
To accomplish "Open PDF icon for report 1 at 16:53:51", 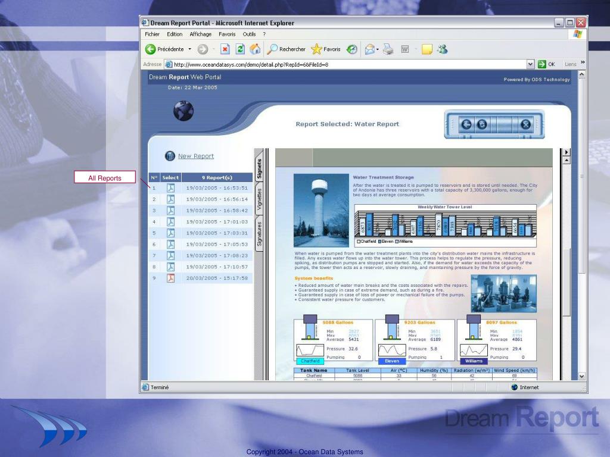I will click(x=170, y=188).
